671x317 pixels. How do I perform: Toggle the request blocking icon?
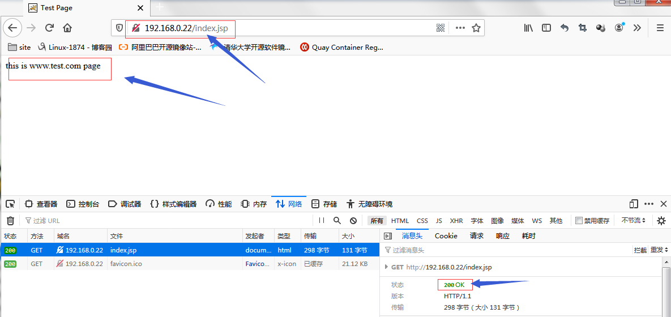pos(353,221)
